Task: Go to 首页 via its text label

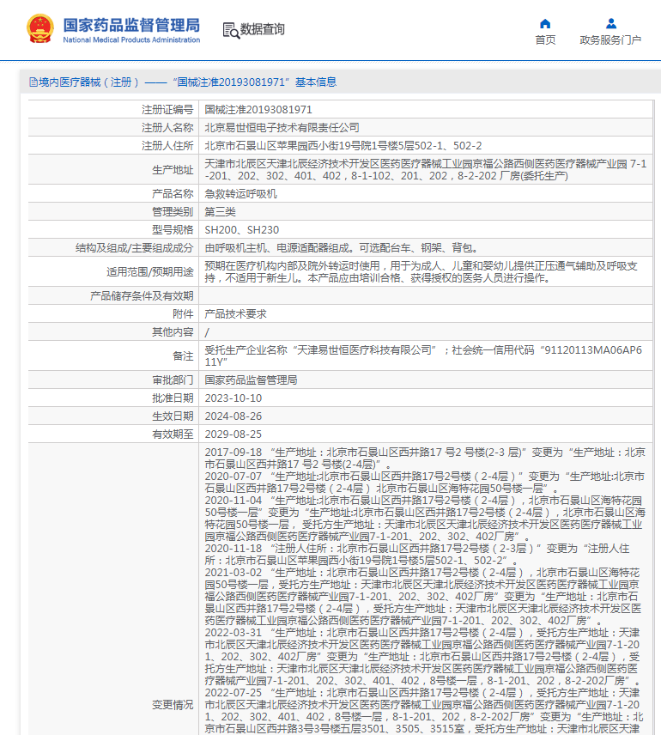Action: tap(545, 39)
